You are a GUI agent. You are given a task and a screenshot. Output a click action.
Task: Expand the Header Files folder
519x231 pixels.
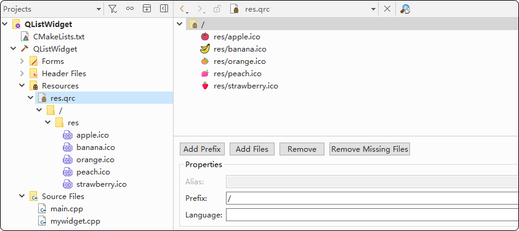click(x=22, y=73)
